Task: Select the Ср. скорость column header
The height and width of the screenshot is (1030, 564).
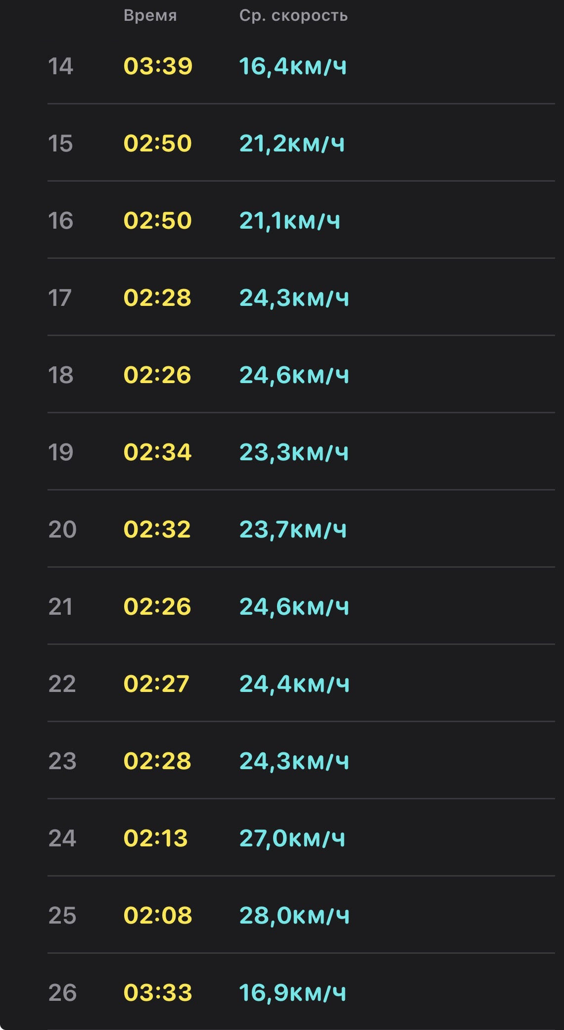Action: (x=293, y=16)
